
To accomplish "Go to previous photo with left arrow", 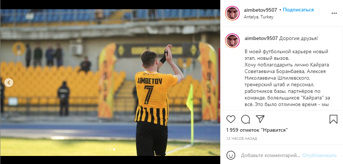I will click(x=9, y=83).
